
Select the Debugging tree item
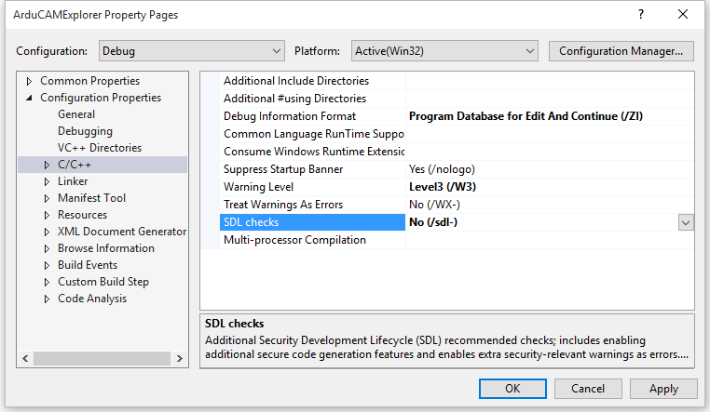point(85,131)
